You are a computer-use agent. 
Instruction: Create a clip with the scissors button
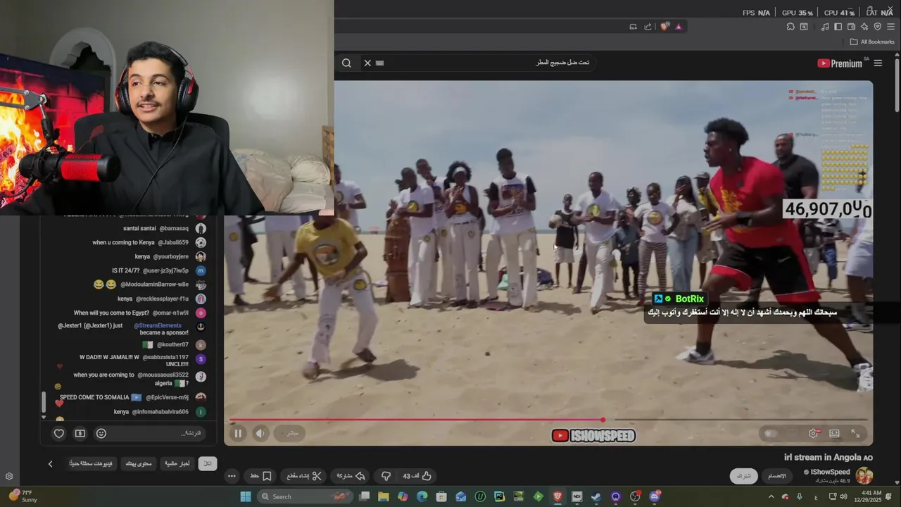[x=304, y=476]
